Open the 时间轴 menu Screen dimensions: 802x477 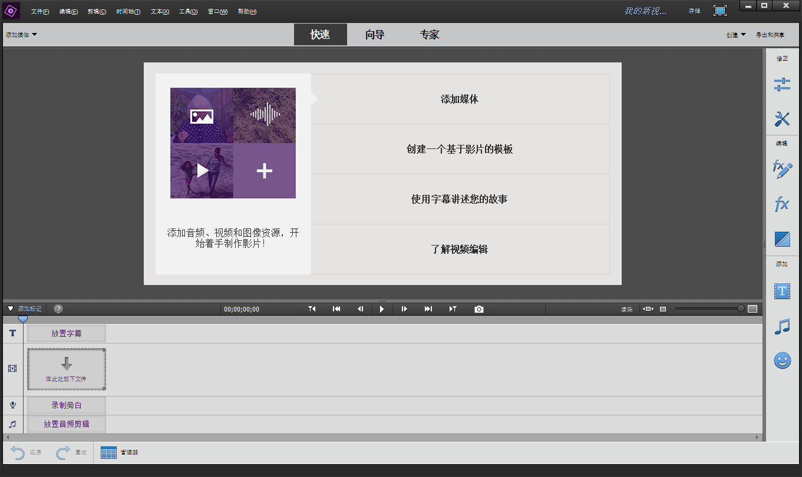128,12
